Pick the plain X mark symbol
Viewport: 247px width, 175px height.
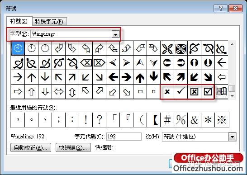(167, 91)
